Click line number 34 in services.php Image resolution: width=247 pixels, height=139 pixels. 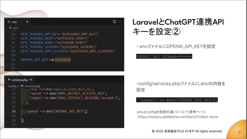tap(13, 111)
